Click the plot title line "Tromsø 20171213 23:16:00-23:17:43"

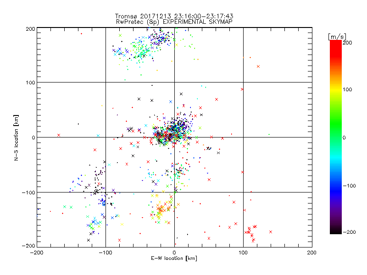[x=174, y=16]
